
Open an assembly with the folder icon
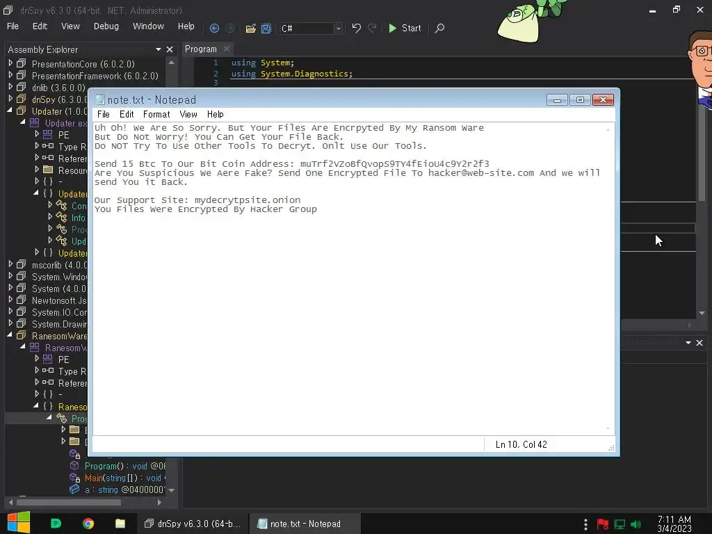250,29
